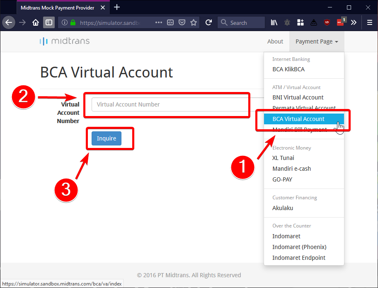Click the 'ATM / Virtual Account' section header
Screen dimensions: 378x288
pos(296,87)
